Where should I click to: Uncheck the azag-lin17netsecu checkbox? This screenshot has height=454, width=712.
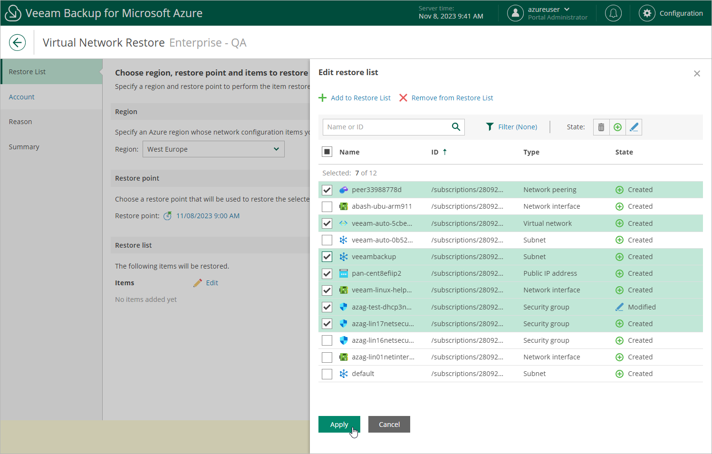[327, 324]
